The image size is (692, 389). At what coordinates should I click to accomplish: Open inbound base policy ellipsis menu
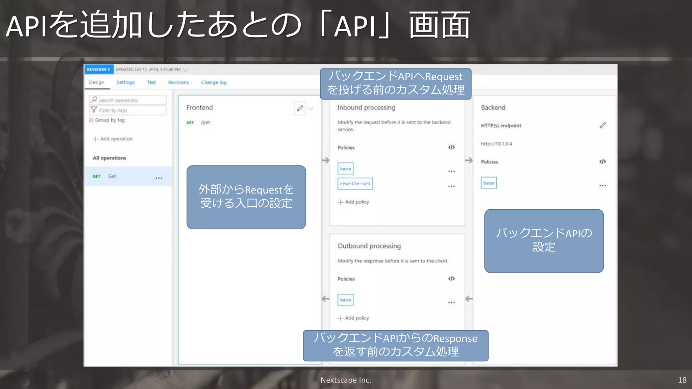pyautogui.click(x=451, y=172)
